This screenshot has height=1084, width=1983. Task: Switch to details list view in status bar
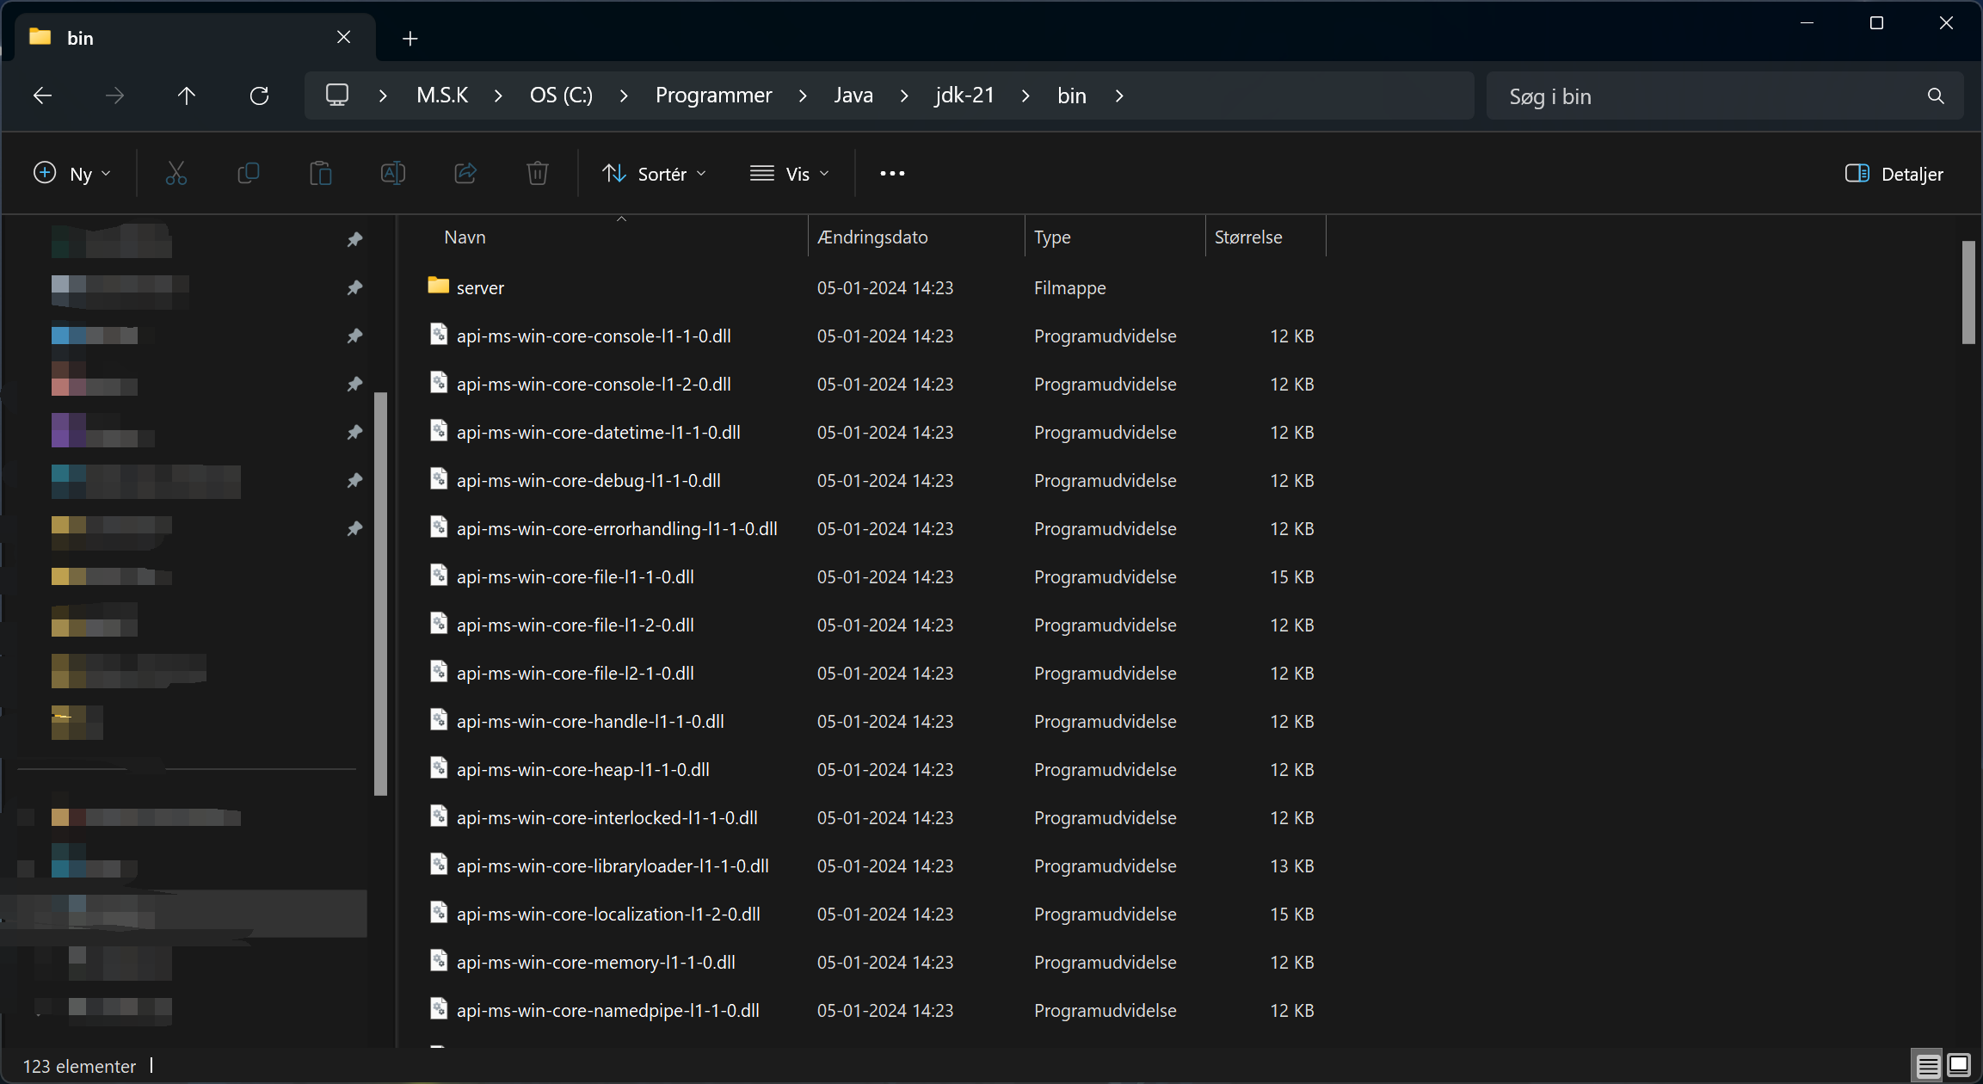coord(1928,1065)
